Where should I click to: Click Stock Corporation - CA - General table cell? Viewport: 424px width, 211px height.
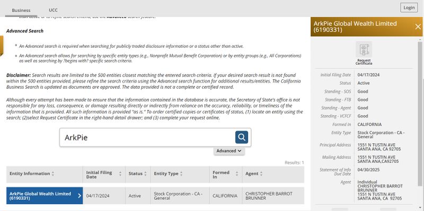(180, 196)
